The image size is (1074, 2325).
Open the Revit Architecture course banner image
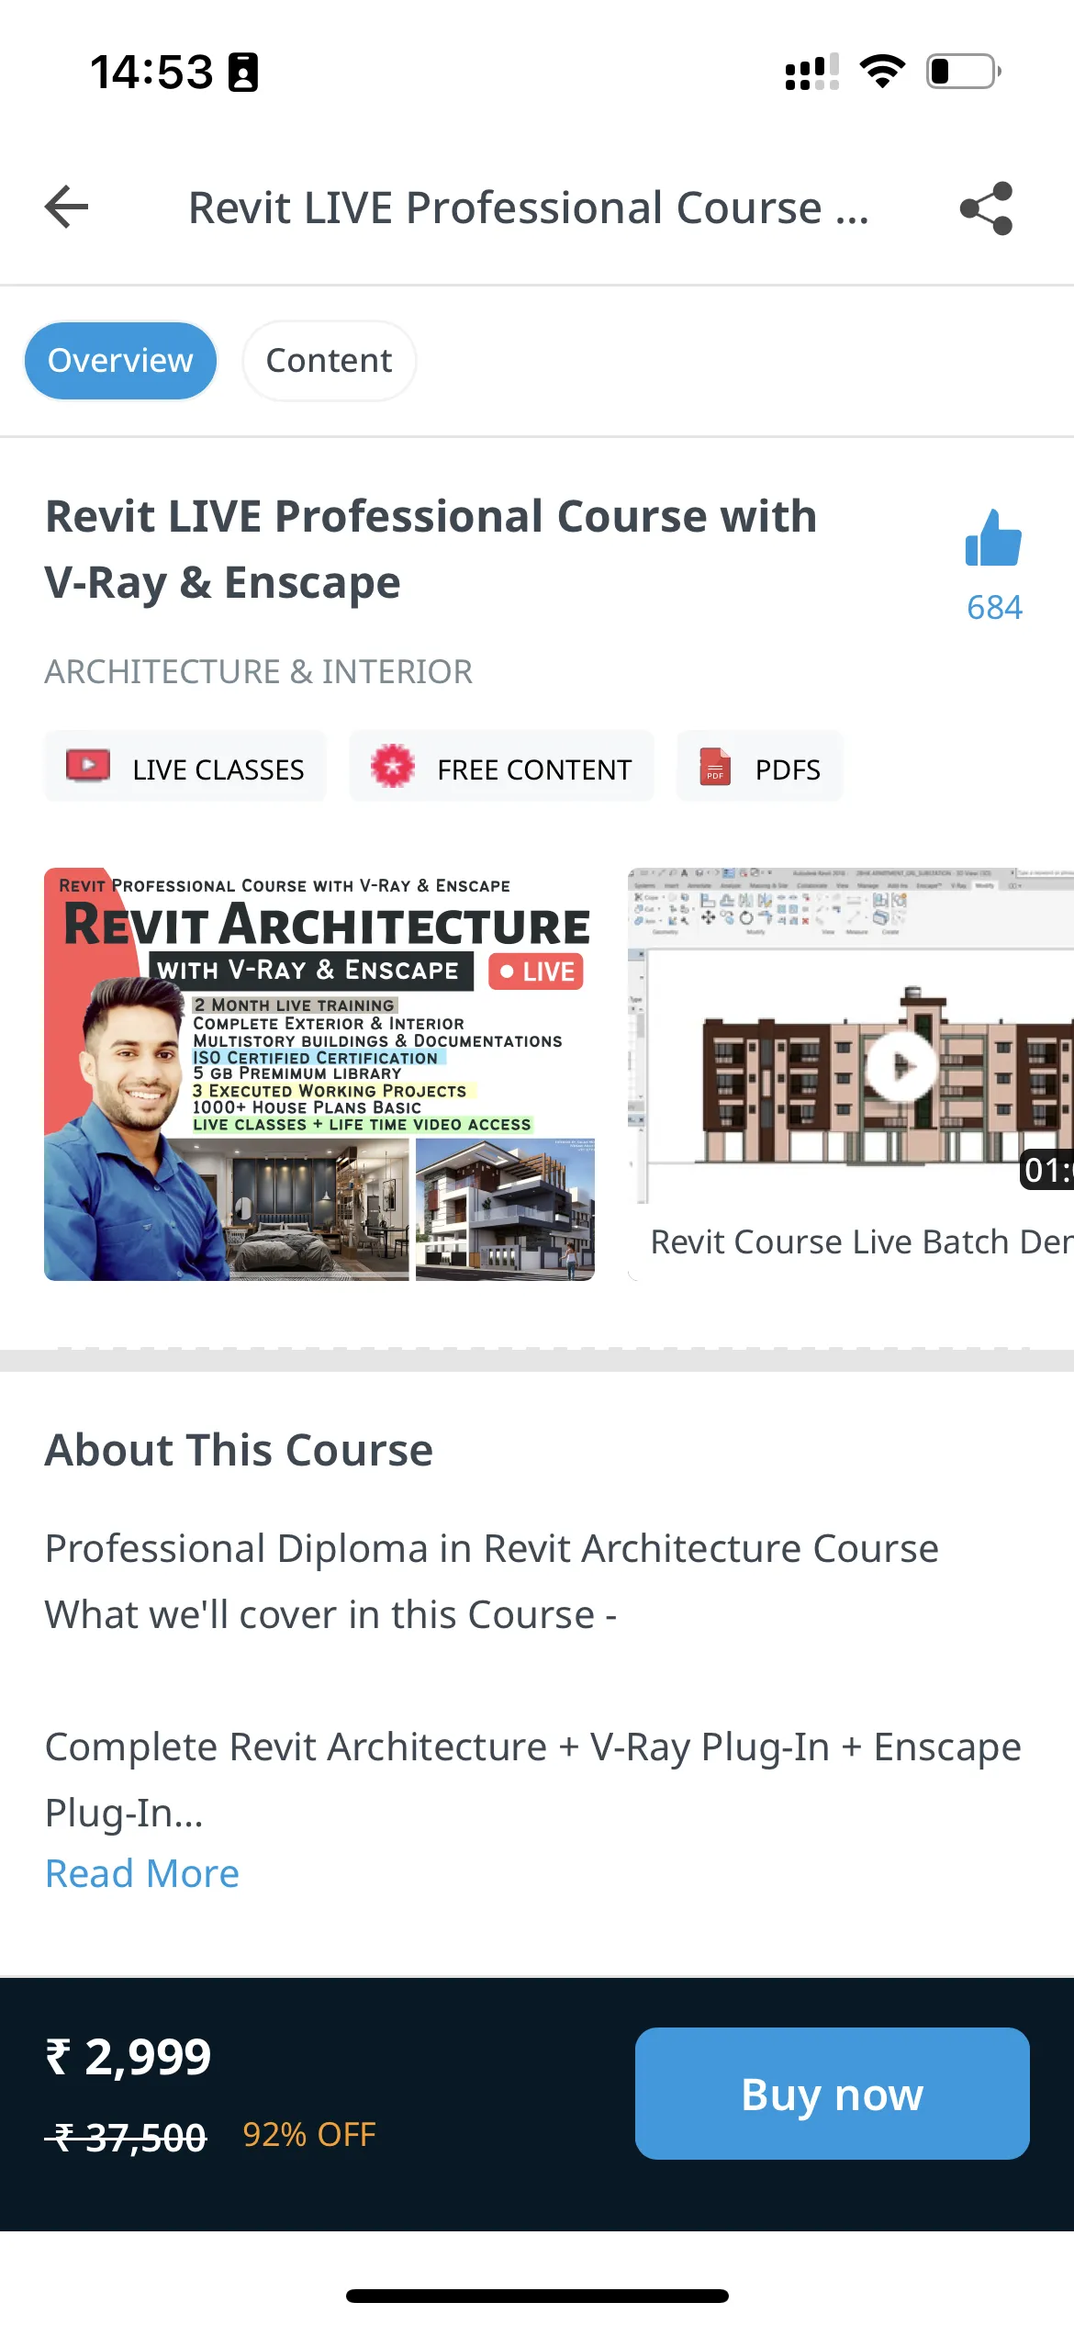319,1073
